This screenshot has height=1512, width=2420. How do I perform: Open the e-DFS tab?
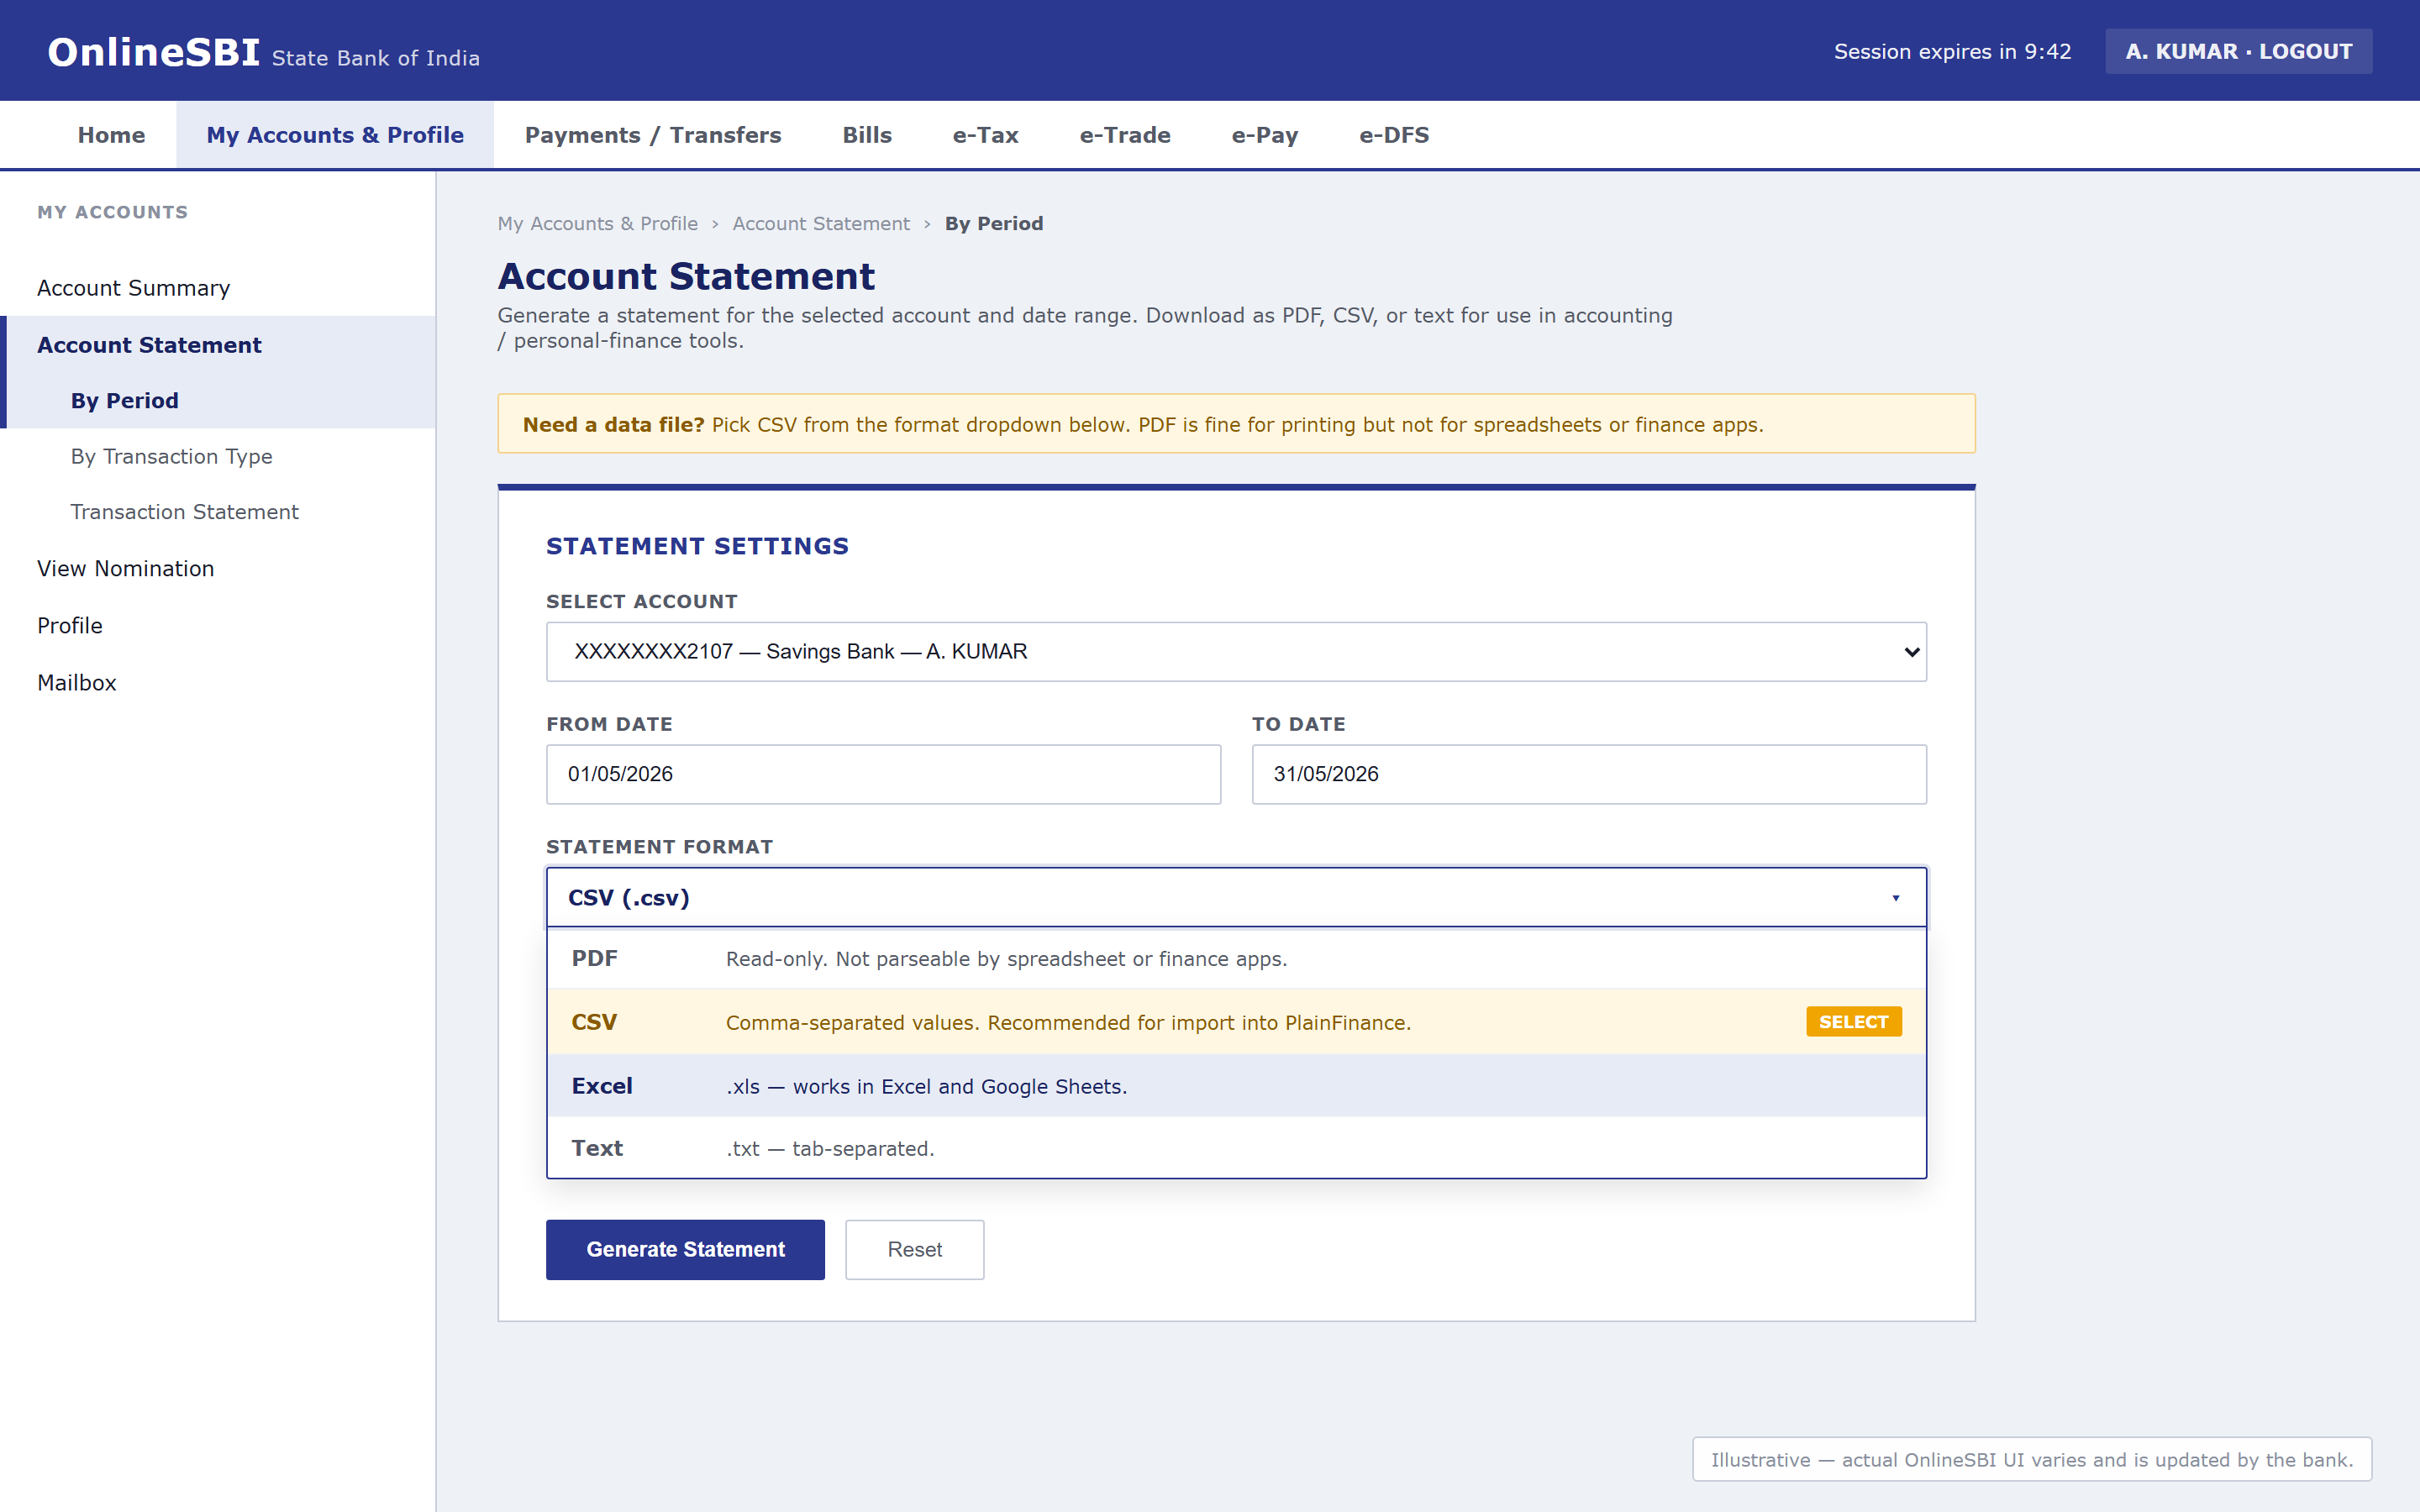(x=1394, y=135)
